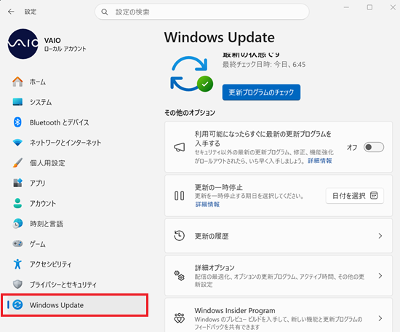Click the update history clock icon
Viewport: 400px width, 332px height.
pos(180,236)
